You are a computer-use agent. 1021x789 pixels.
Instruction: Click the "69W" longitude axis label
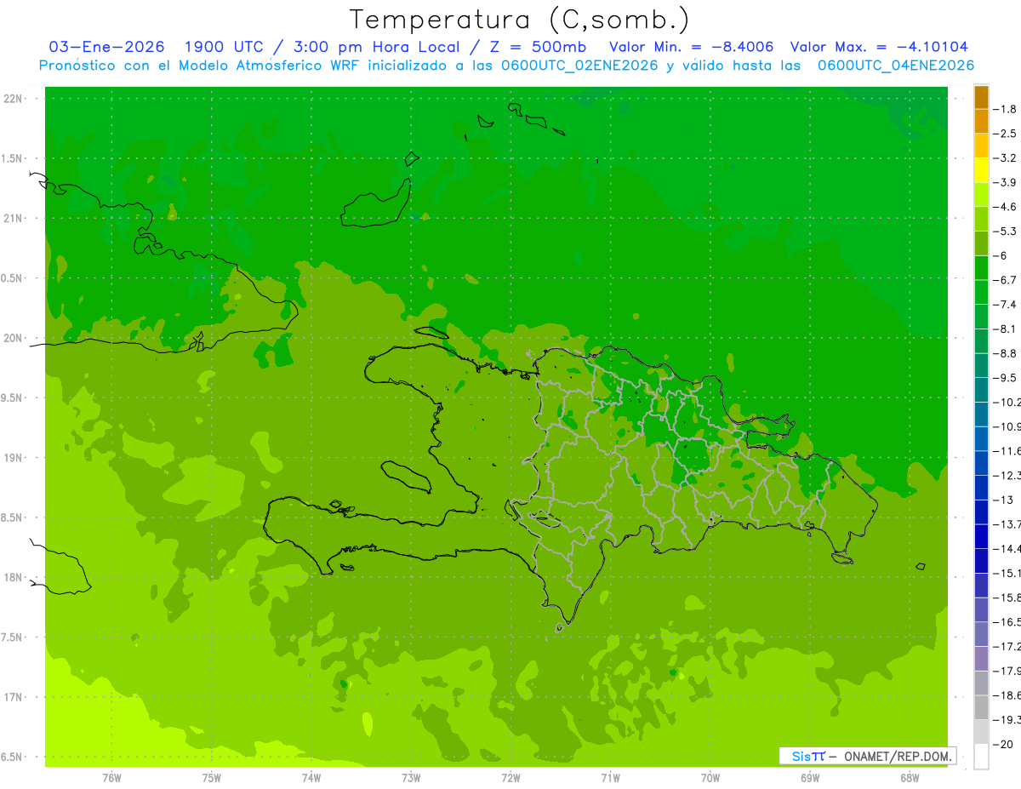click(810, 778)
